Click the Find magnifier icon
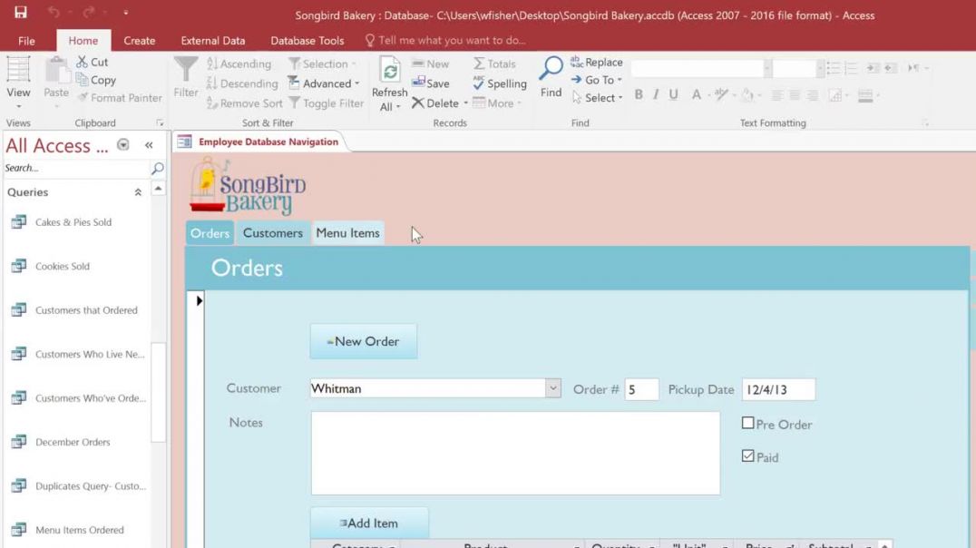This screenshot has width=976, height=548. coord(551,69)
